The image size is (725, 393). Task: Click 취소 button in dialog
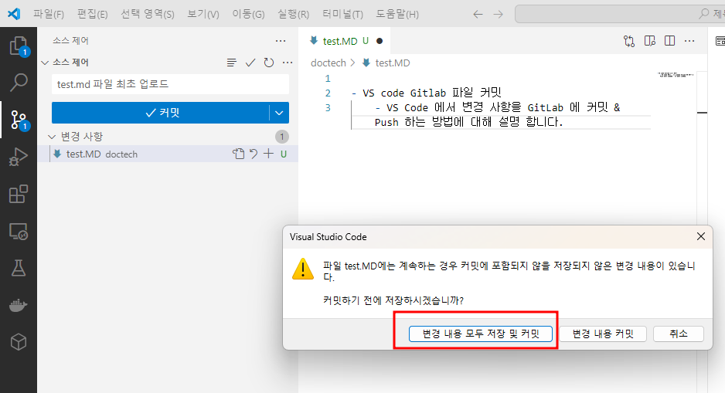[x=679, y=334]
